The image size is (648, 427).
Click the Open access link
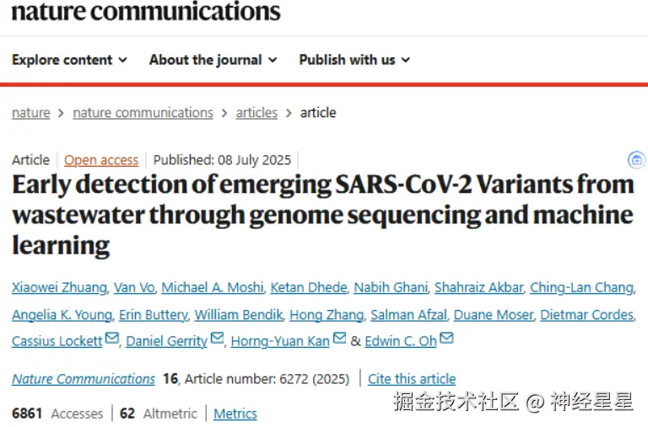101,160
